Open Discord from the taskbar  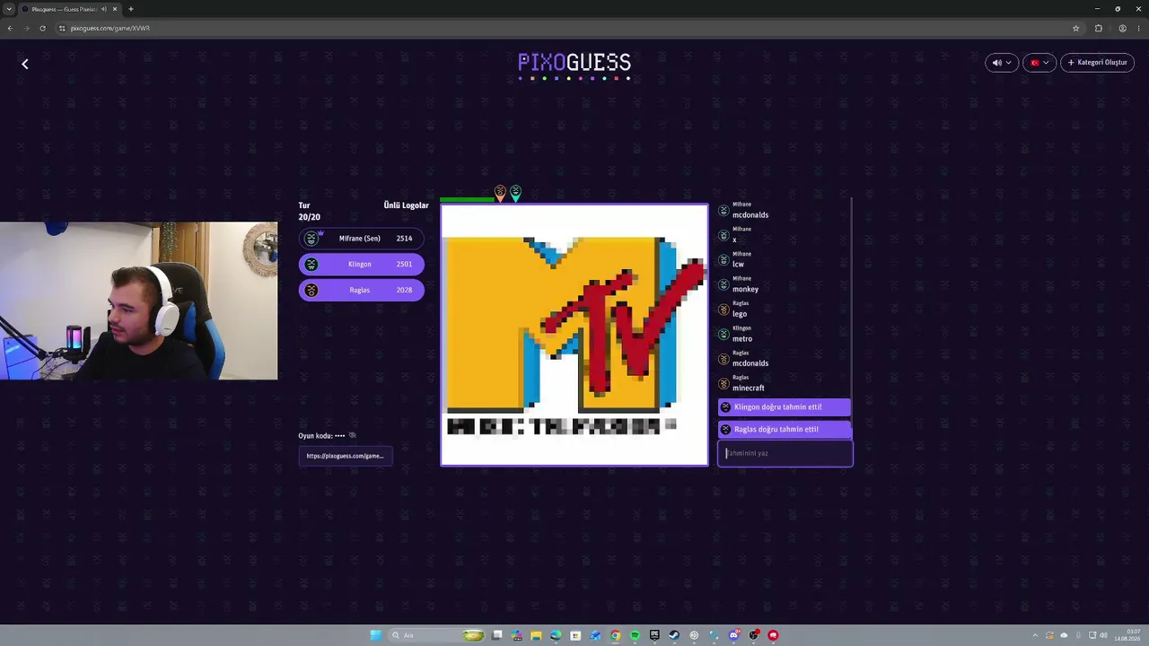click(733, 635)
